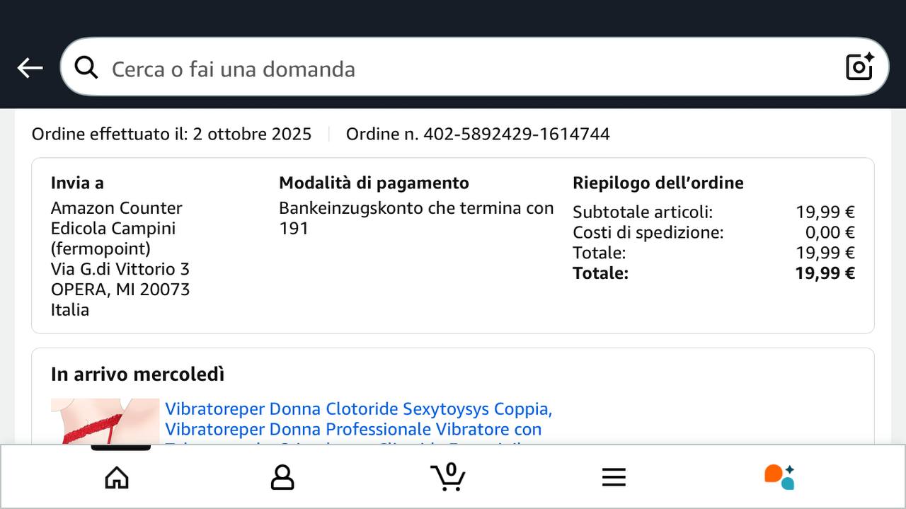
Task: Open the account profile icon
Action: [x=282, y=477]
